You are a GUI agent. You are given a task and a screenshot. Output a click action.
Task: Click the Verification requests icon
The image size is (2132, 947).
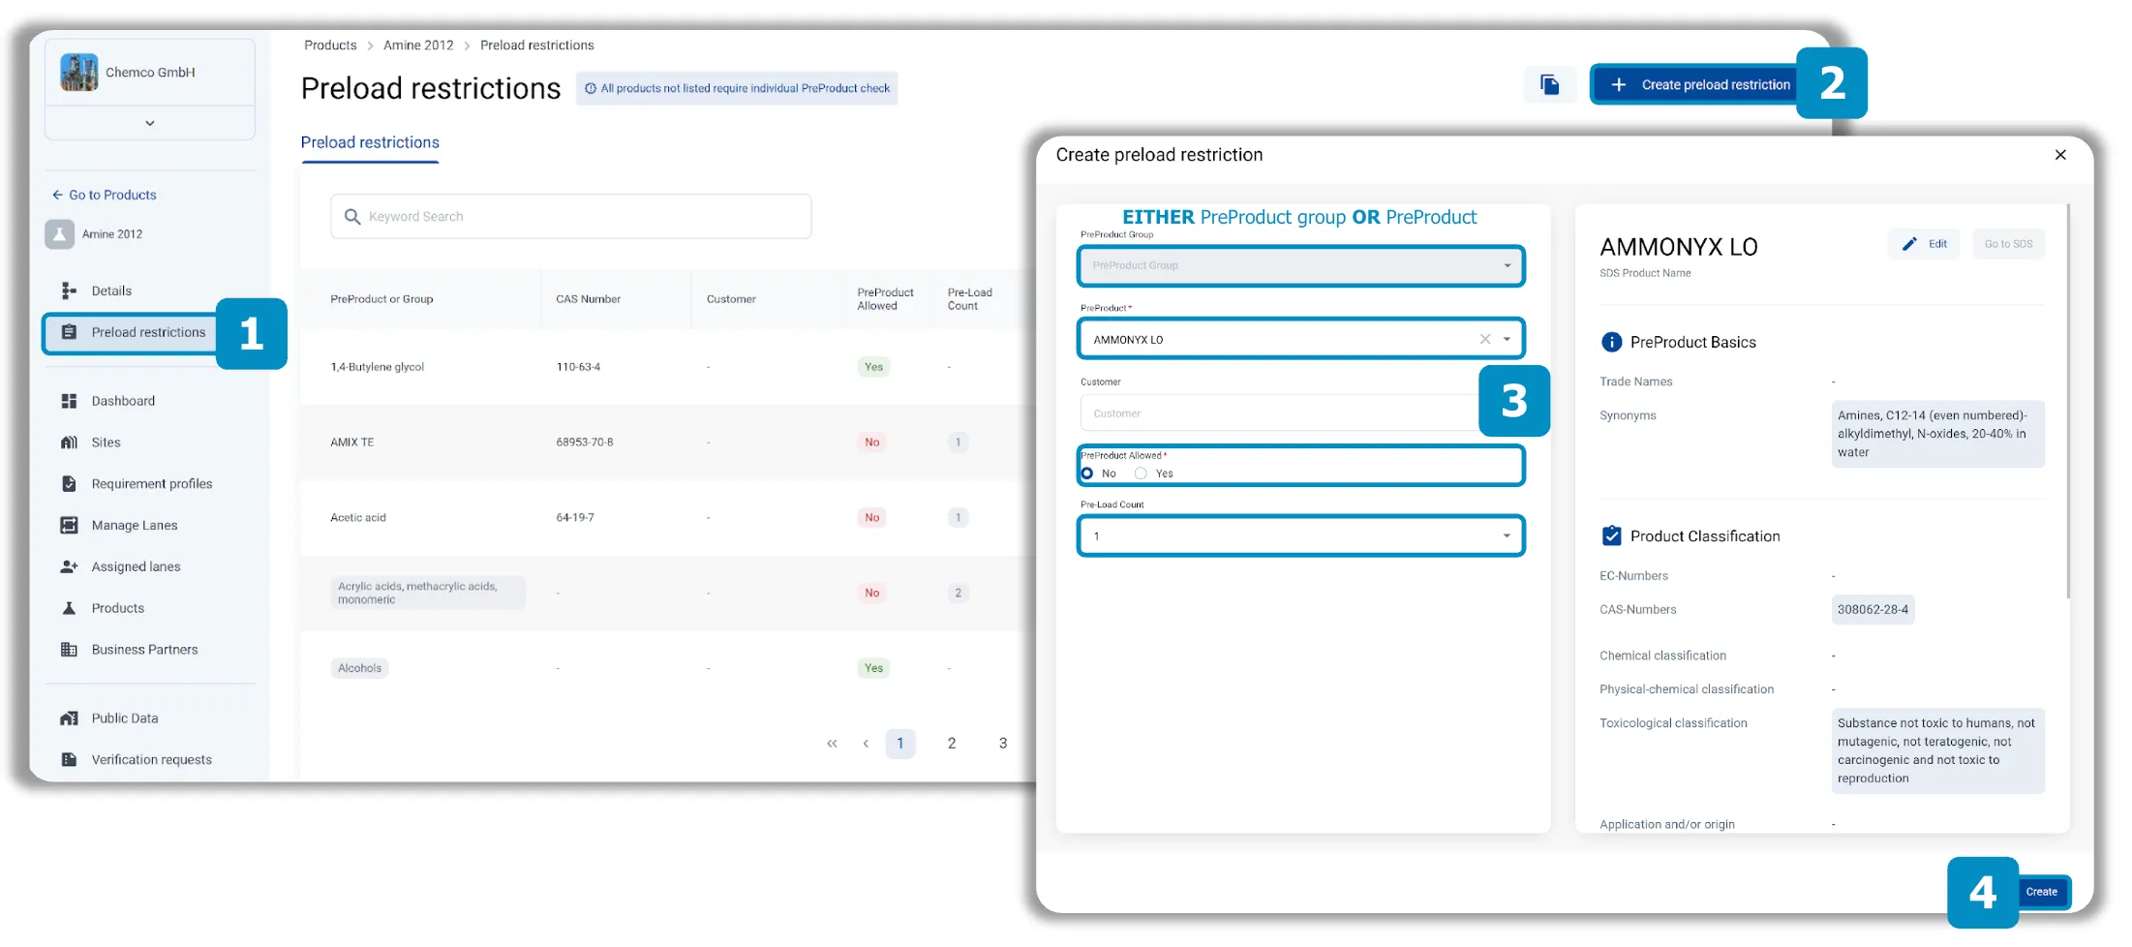click(69, 760)
